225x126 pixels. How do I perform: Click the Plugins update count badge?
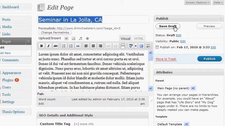point(17,80)
